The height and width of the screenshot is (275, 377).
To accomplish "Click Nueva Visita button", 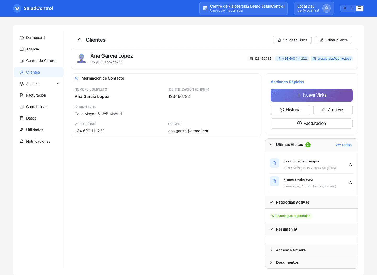I will point(312,95).
